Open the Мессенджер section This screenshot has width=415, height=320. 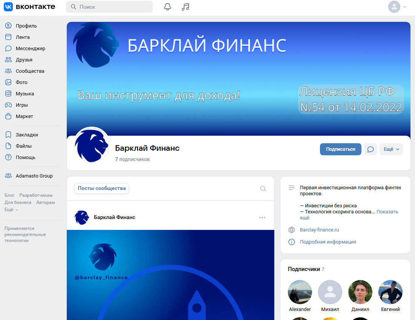click(30, 48)
